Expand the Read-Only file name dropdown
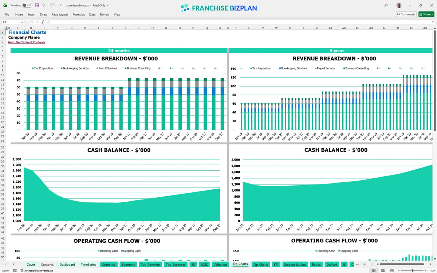This screenshot has height=273, width=437. pyautogui.click(x=107, y=5)
